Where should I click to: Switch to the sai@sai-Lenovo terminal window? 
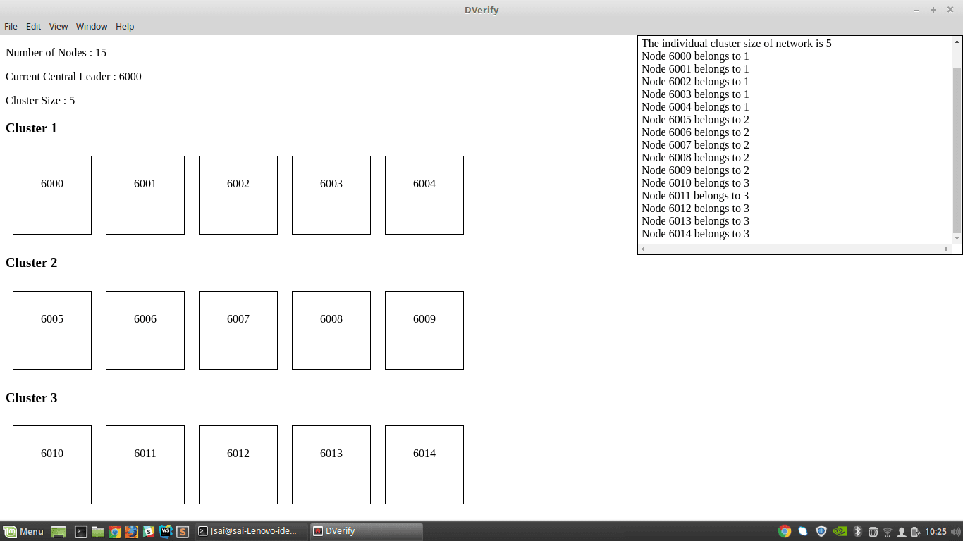250,532
